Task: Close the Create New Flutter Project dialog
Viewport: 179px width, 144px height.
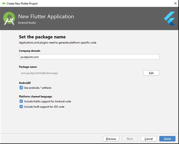Action: pyautogui.click(x=175, y=3)
